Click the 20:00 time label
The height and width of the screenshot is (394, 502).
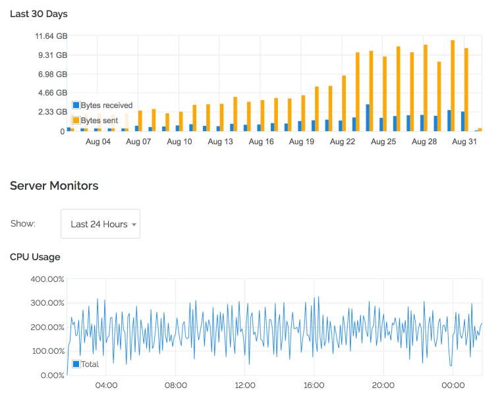[383, 385]
